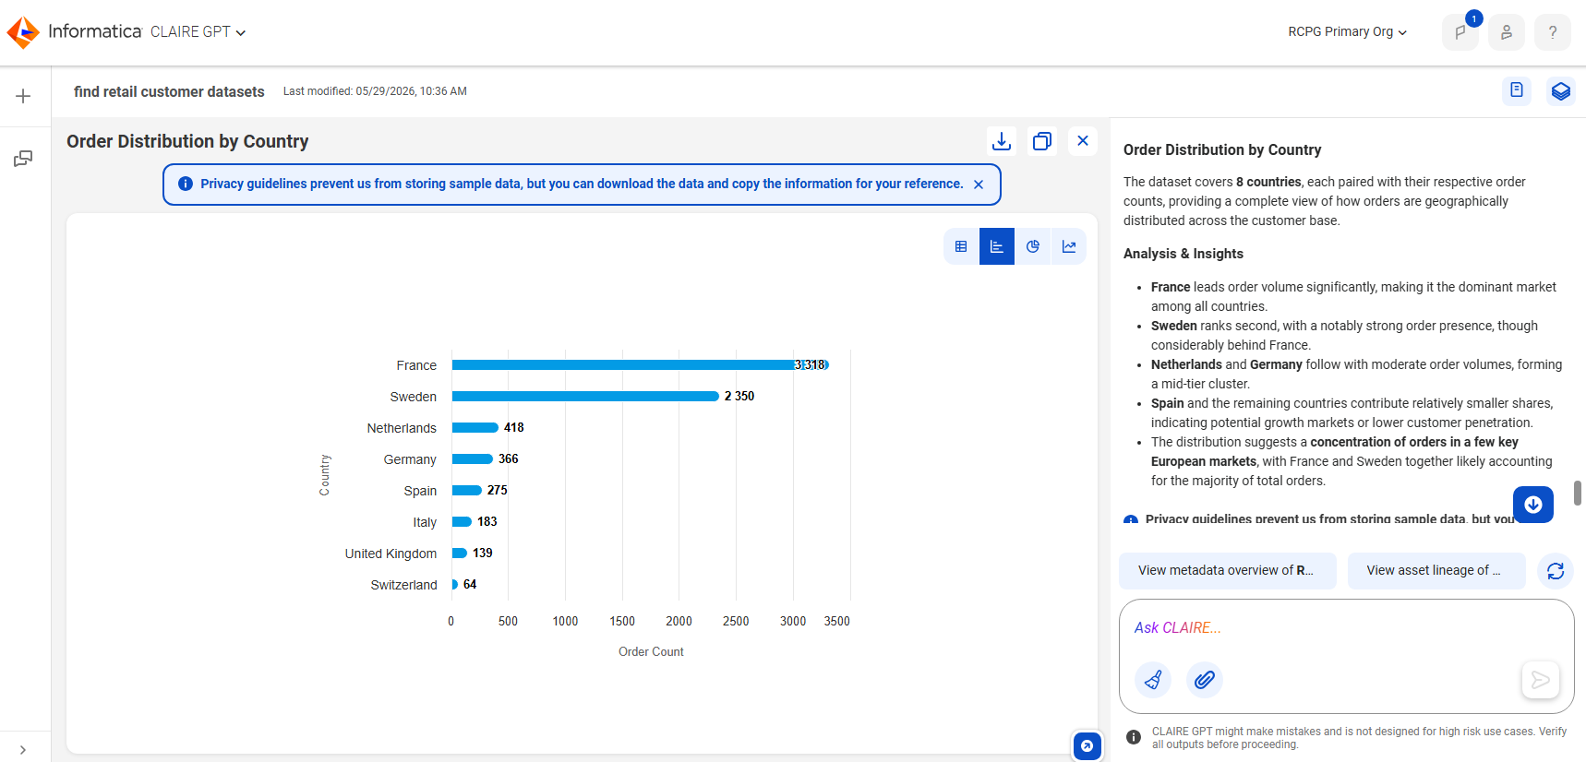The height and width of the screenshot is (762, 1586).
Task: Download the Order Distribution chart data
Action: coord(1002,141)
